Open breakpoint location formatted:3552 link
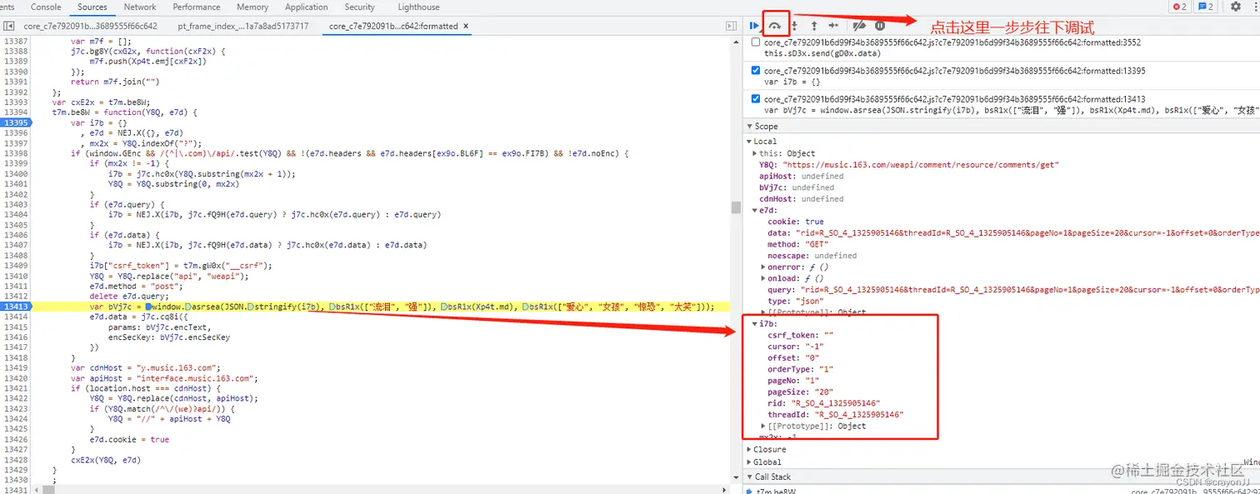This screenshot has width=1260, height=494. point(952,42)
